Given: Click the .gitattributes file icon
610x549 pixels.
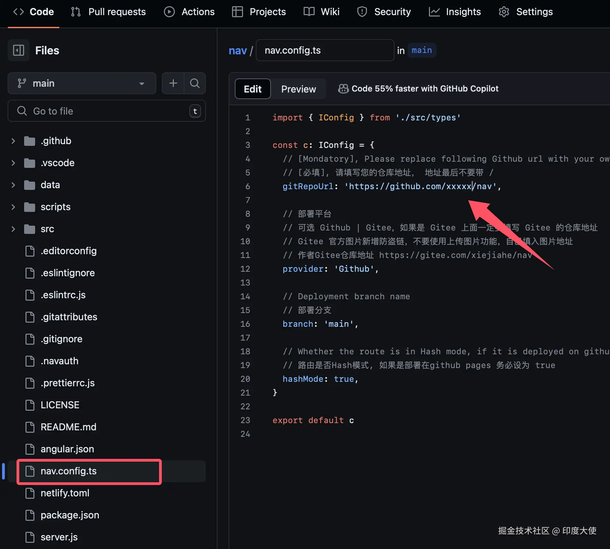Looking at the screenshot, I should 30,317.
